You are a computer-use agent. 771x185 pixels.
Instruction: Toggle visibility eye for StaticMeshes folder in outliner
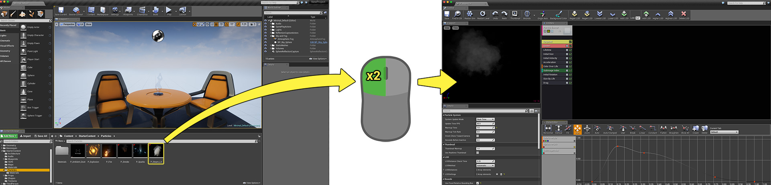coord(265,45)
